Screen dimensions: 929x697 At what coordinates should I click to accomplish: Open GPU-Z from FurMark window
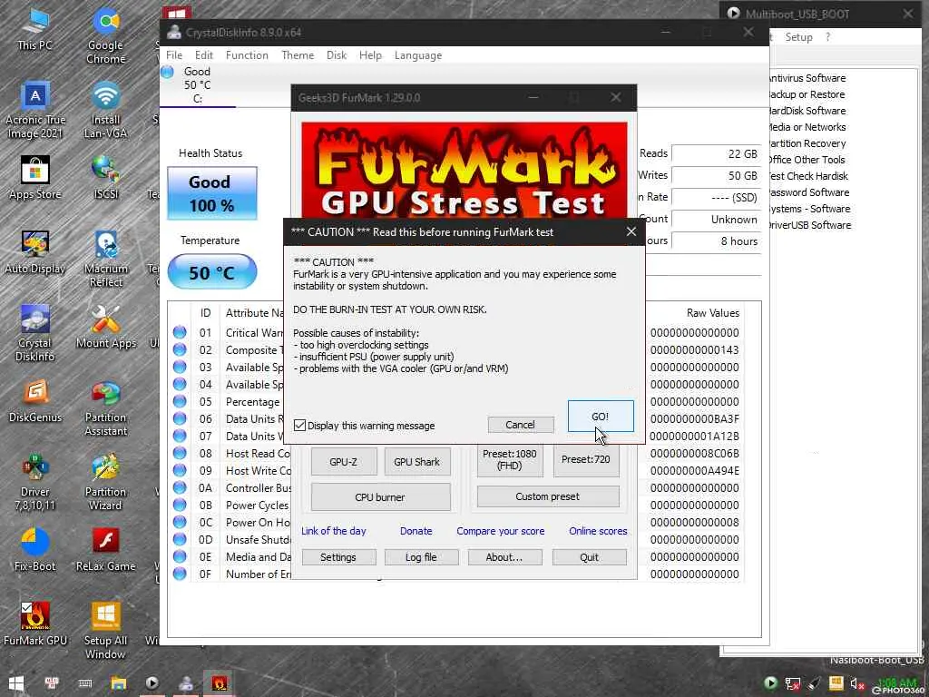(x=344, y=461)
